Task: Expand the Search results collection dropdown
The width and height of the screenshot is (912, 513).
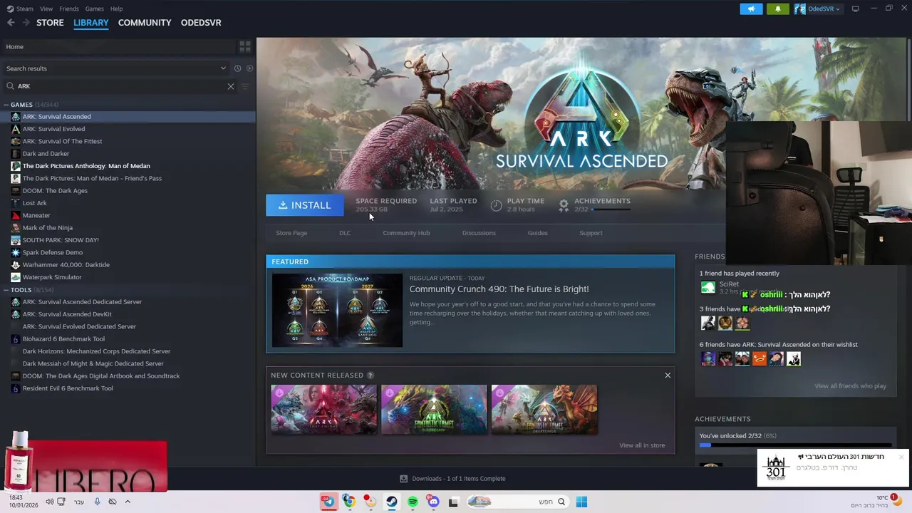Action: coord(223,68)
